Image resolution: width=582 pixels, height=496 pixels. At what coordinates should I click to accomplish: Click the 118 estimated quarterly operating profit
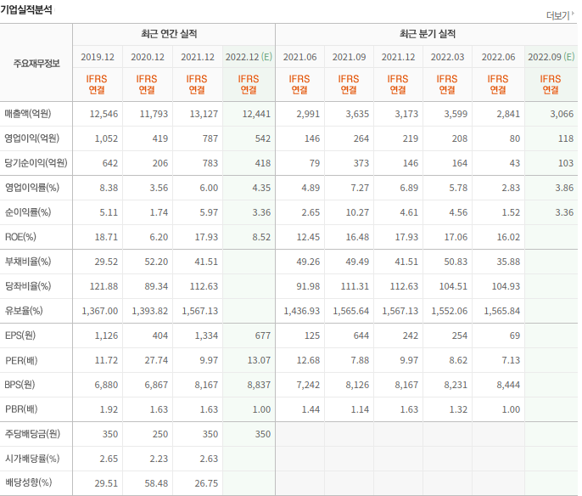coord(566,138)
